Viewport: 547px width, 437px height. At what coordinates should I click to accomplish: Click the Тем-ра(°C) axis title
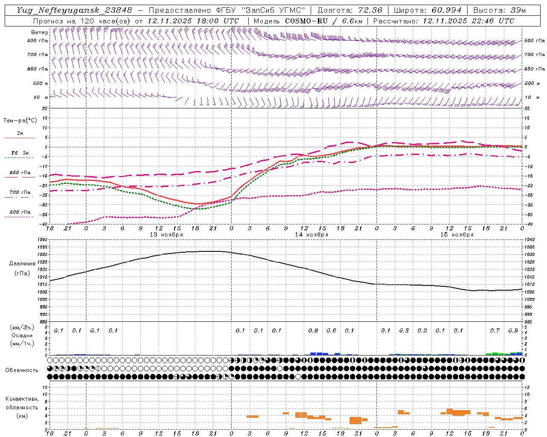pyautogui.click(x=20, y=121)
